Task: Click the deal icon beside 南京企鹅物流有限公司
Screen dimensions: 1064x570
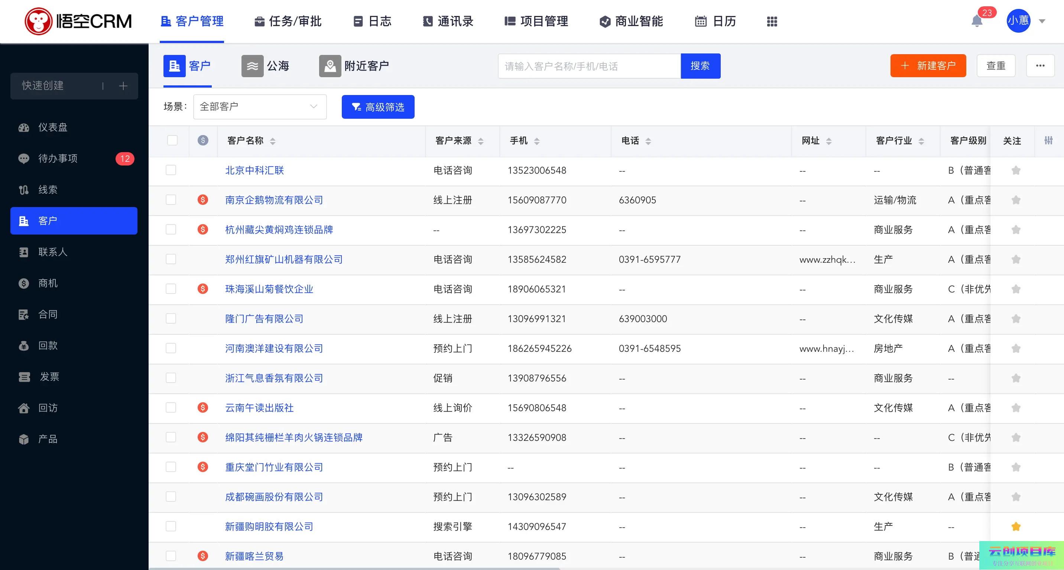Action: click(x=202, y=200)
